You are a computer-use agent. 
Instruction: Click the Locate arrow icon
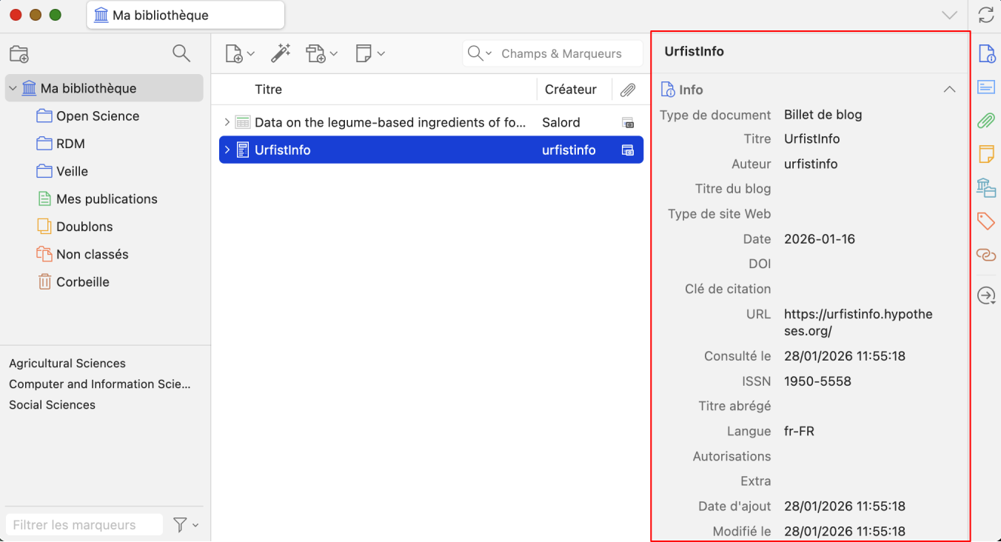(x=986, y=295)
